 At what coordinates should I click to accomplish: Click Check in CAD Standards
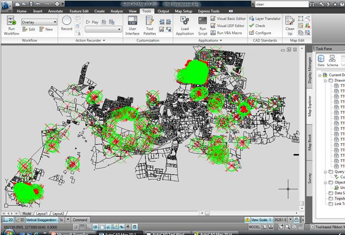[x=257, y=26]
